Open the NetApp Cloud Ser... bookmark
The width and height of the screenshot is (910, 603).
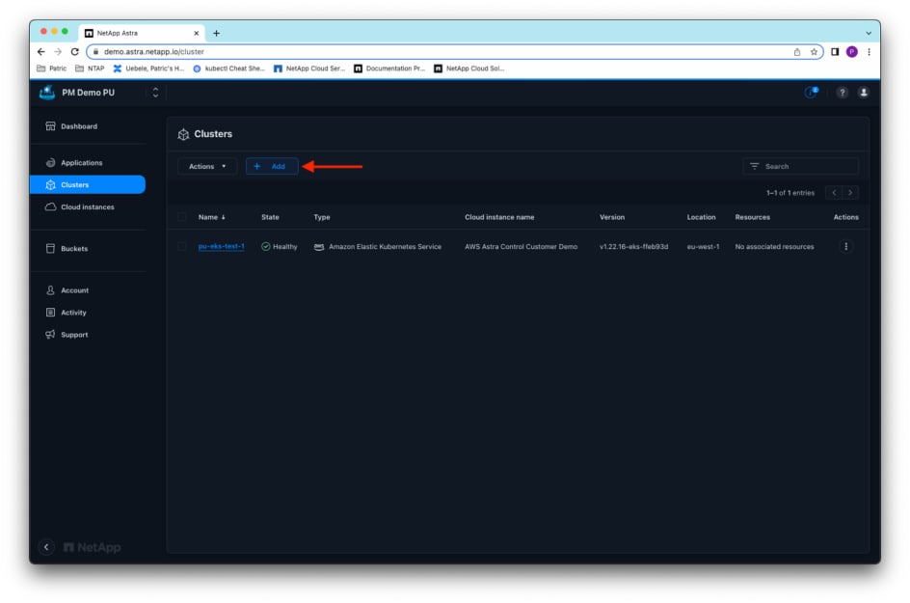click(309, 69)
